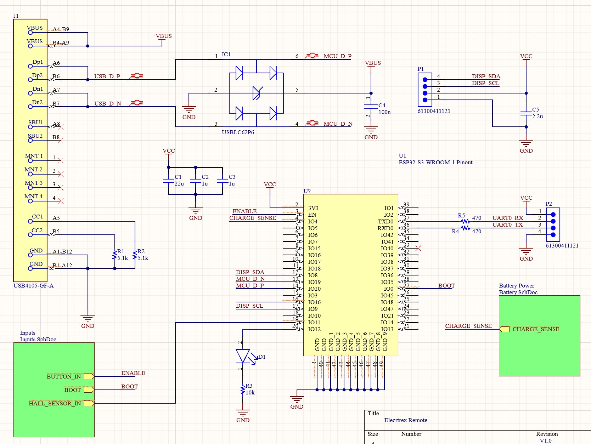Click the '61300411121' label under P2
The height and width of the screenshot is (444, 591).
tap(562, 245)
